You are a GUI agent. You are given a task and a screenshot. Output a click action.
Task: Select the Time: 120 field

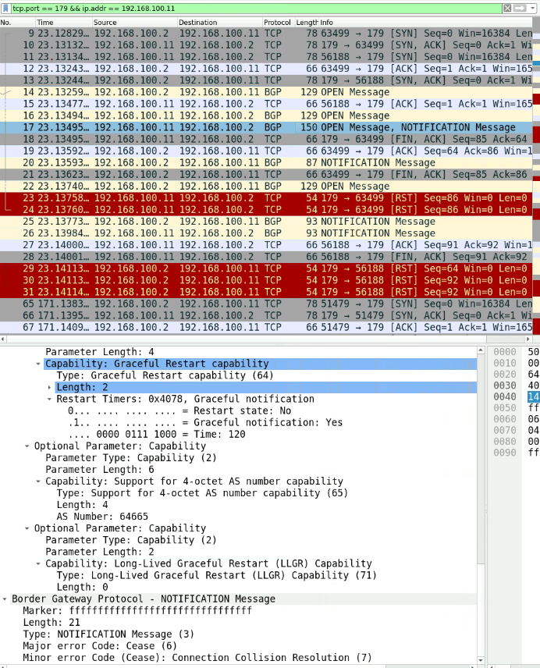point(156,434)
